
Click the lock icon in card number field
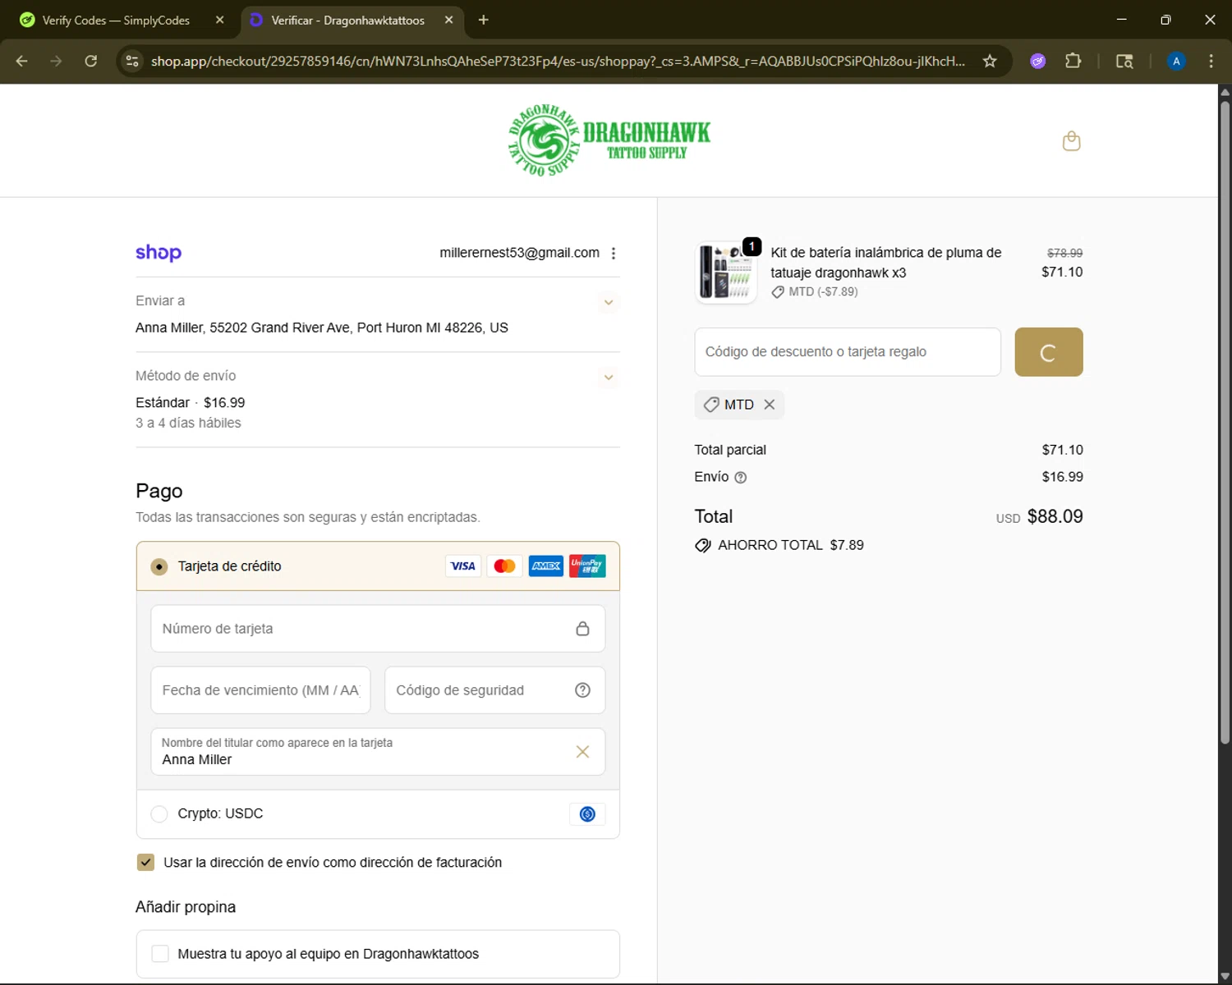[x=582, y=629]
